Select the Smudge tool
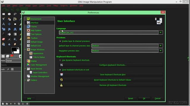 pyautogui.click(x=15, y=44)
